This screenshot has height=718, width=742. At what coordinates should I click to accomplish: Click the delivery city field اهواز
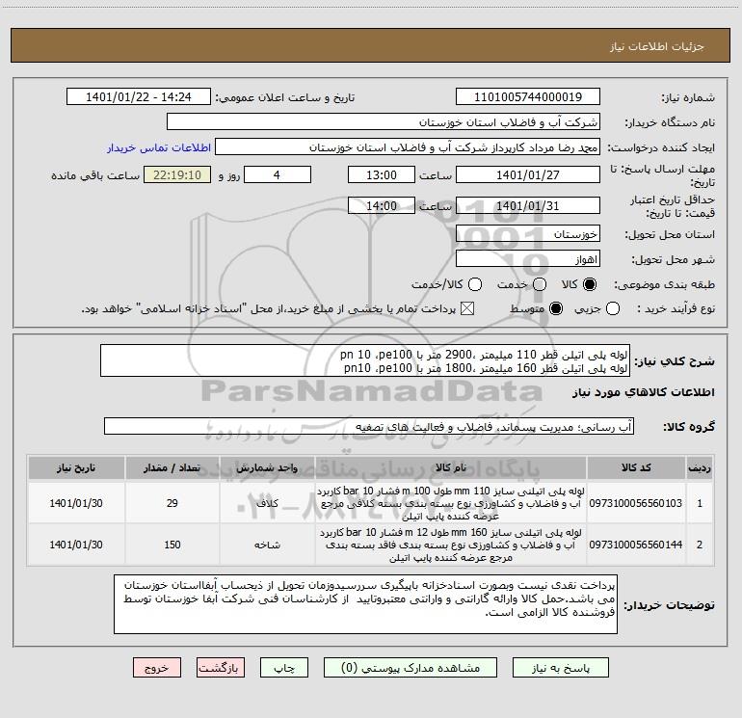tap(528, 259)
